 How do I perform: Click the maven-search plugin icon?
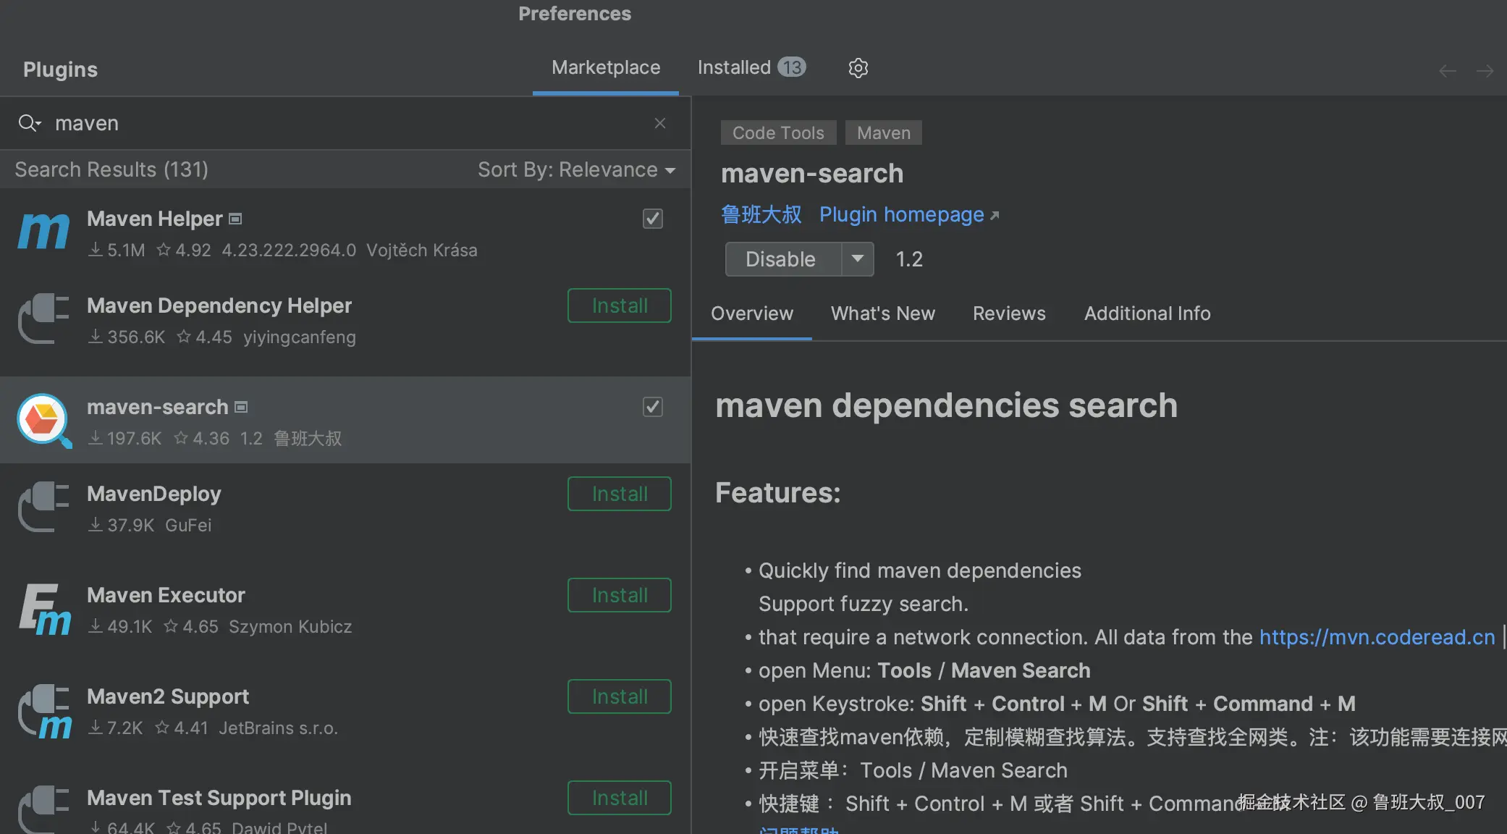point(43,420)
